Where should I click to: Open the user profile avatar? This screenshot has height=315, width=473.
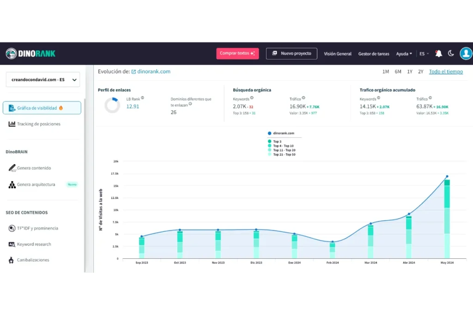(x=466, y=53)
